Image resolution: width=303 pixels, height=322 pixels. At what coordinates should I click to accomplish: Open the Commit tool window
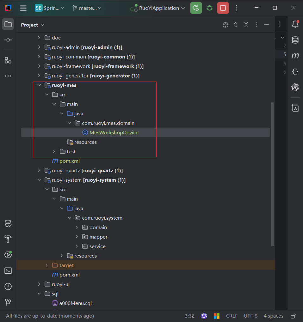click(8, 40)
